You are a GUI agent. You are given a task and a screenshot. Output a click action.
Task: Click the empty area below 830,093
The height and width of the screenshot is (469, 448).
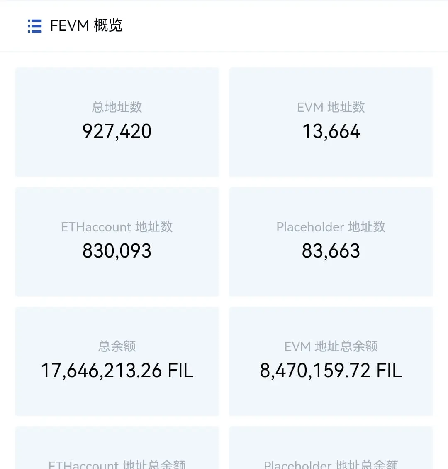(x=117, y=278)
